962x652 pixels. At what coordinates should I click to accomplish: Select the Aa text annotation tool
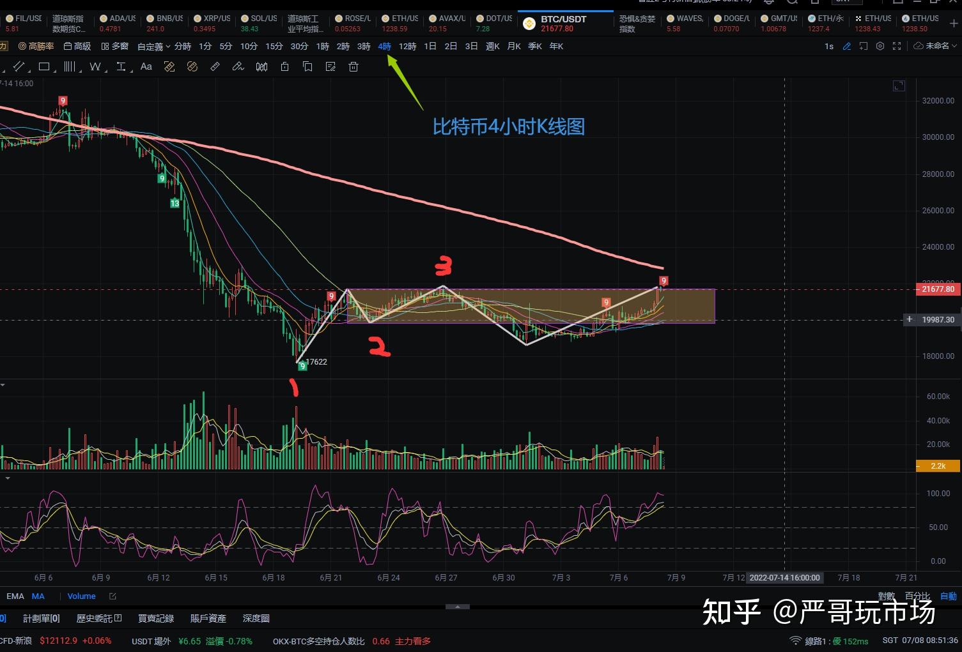(x=146, y=66)
